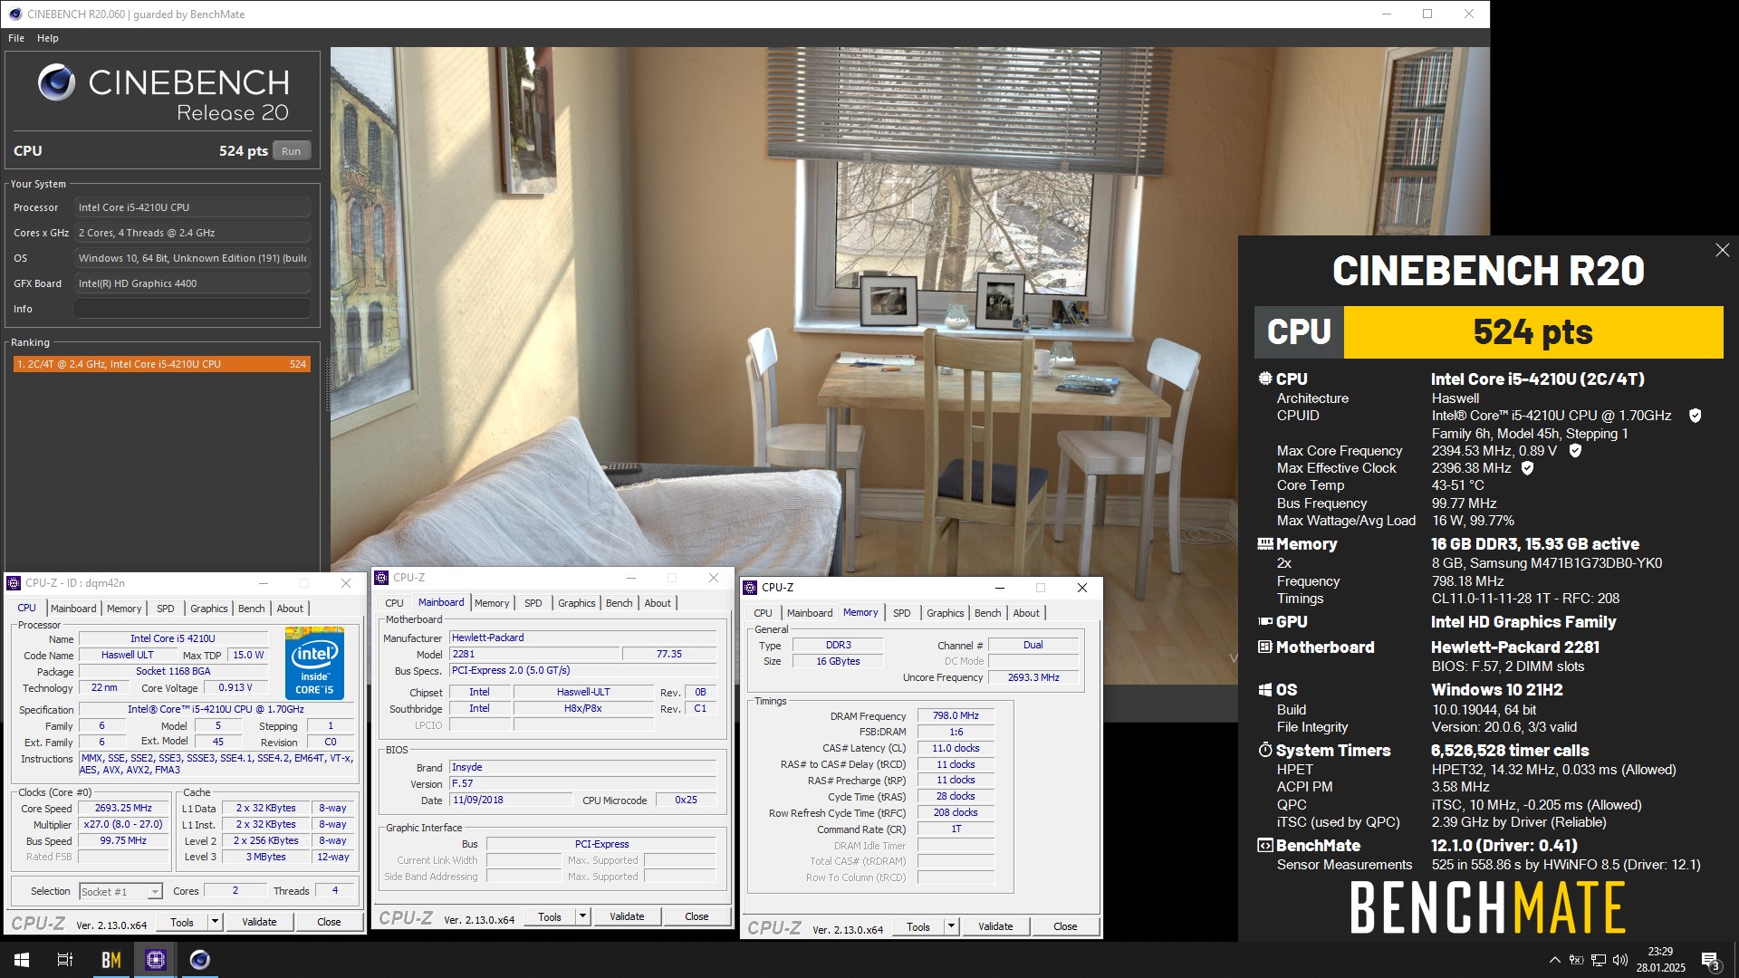Click the Windows OS icon in BenchMate panel
Screen dimensions: 1739x978
1265,690
